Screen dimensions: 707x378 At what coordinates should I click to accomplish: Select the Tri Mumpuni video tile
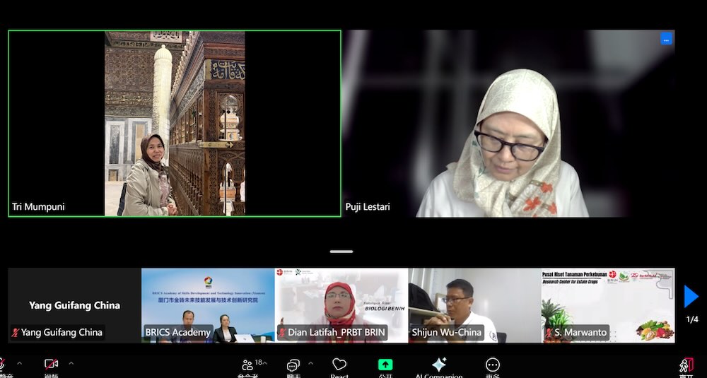175,124
